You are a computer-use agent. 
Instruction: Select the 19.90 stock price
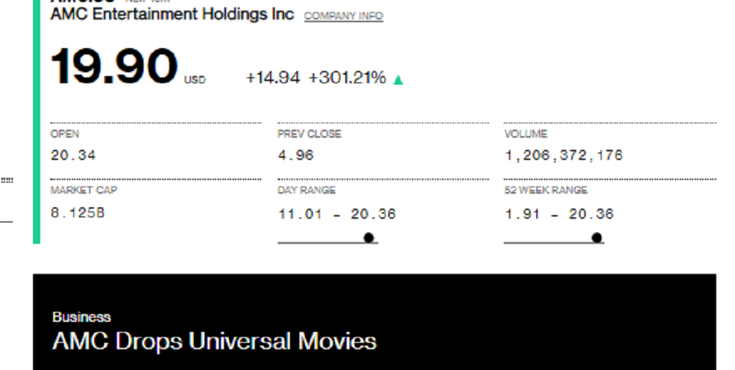(114, 67)
